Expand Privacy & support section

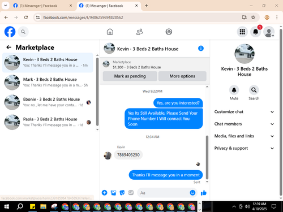(244, 148)
